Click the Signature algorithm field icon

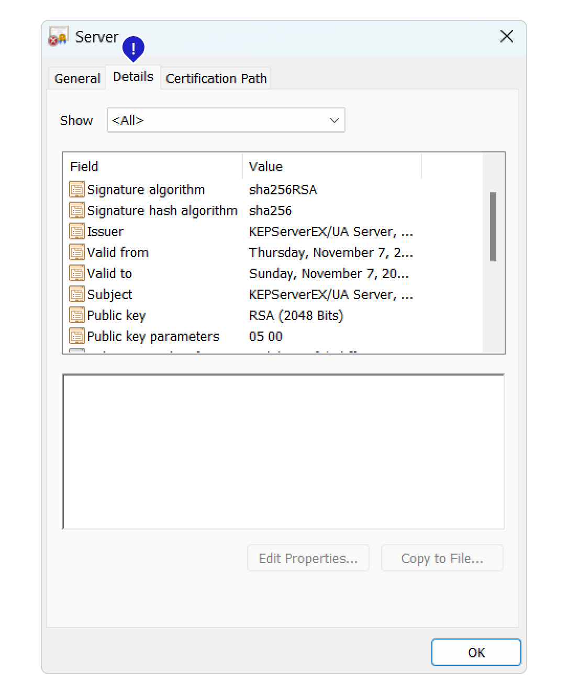[77, 190]
